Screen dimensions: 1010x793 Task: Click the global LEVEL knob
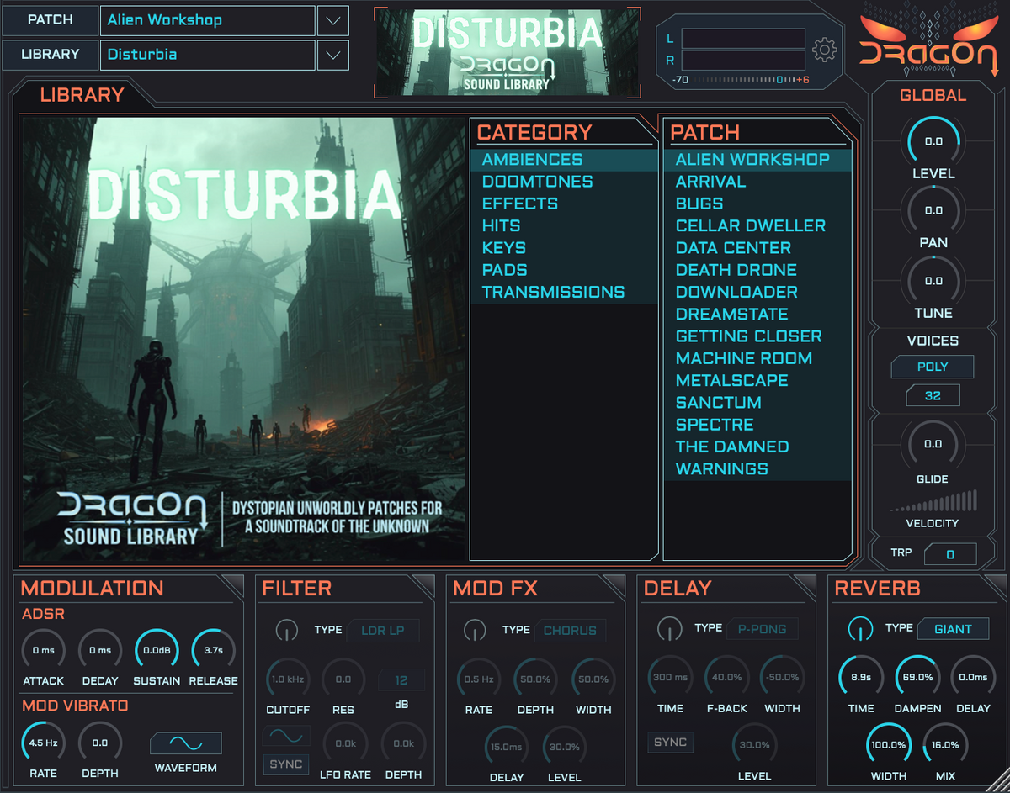point(933,141)
